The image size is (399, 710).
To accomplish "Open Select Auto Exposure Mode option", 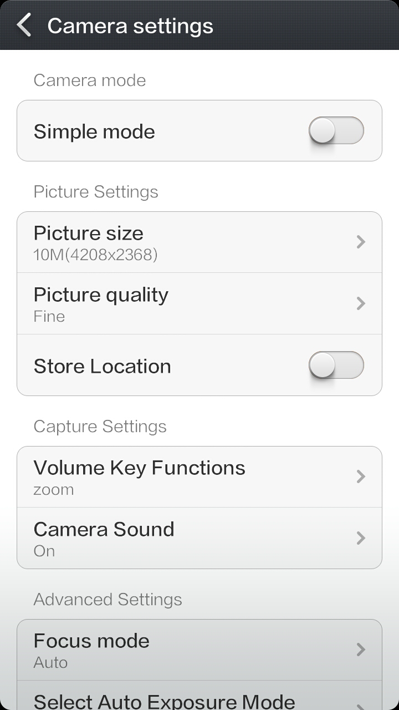I will point(164,701).
